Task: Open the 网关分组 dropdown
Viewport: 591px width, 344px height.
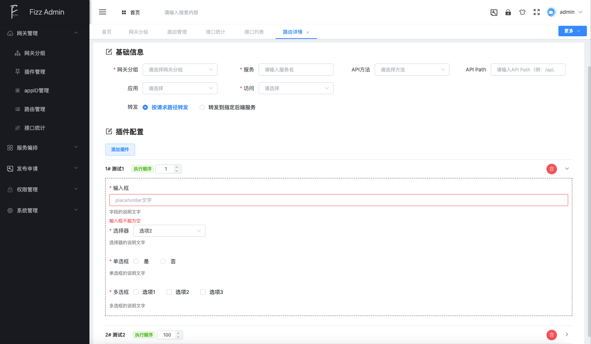Action: (x=180, y=70)
